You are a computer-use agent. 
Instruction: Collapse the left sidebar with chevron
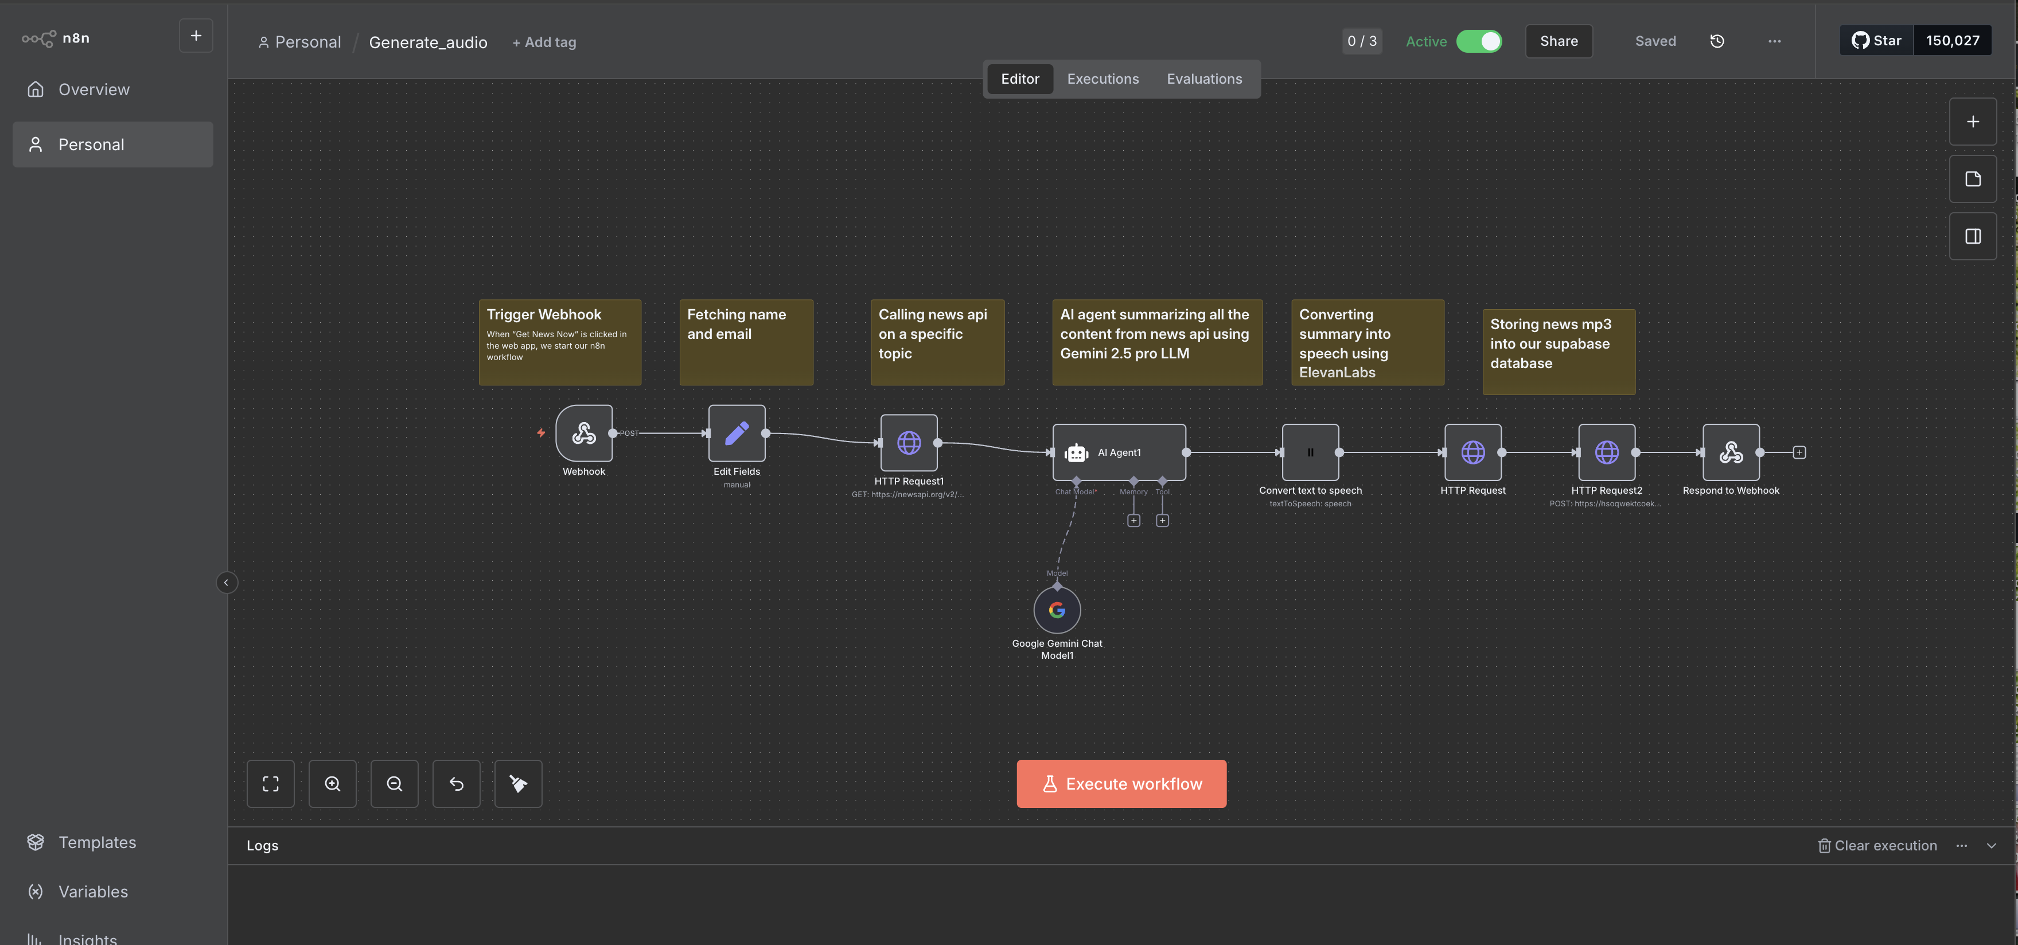227,583
